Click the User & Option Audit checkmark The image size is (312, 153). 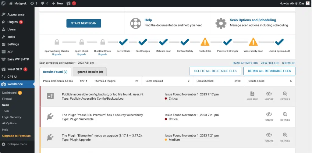[279, 42]
